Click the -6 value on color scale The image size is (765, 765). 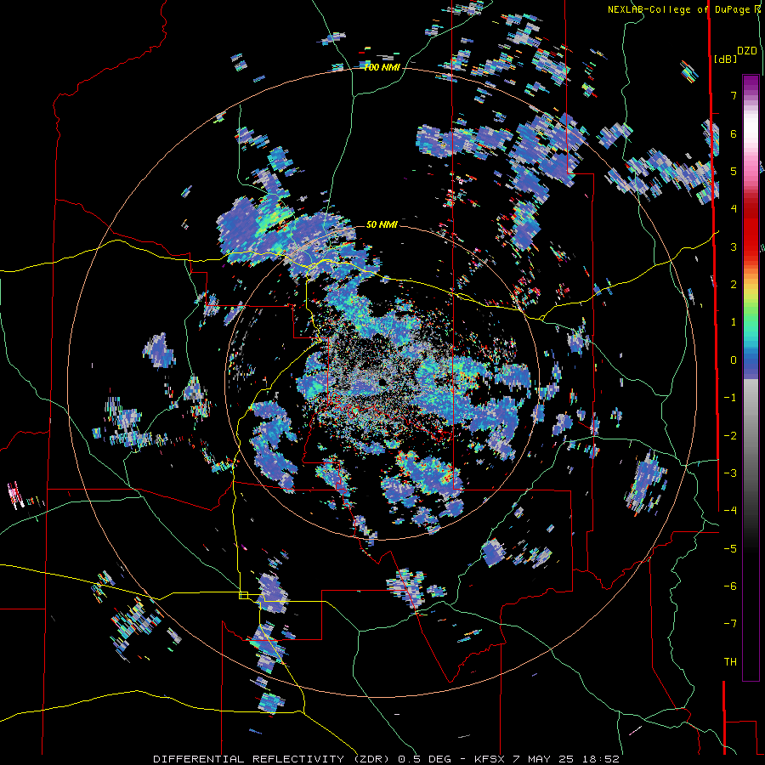[730, 586]
